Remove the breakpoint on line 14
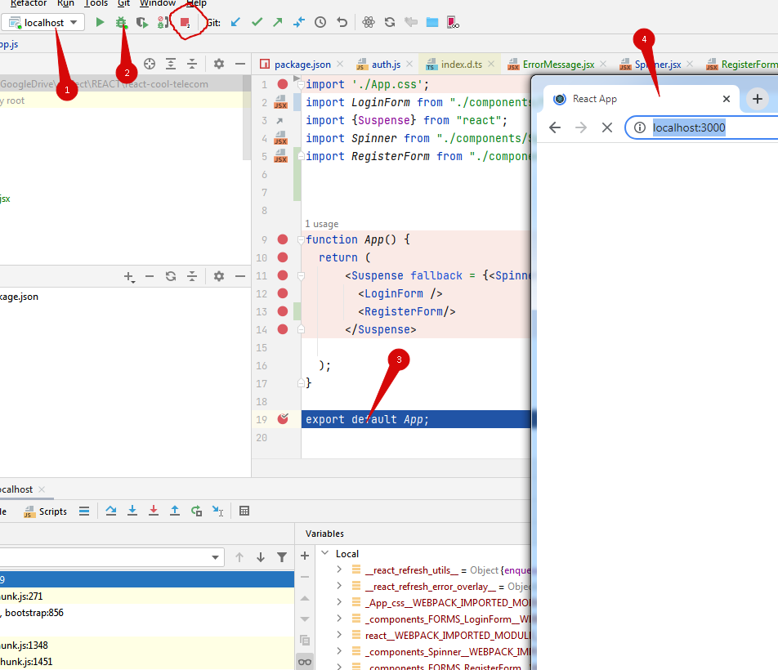 pyautogui.click(x=283, y=329)
